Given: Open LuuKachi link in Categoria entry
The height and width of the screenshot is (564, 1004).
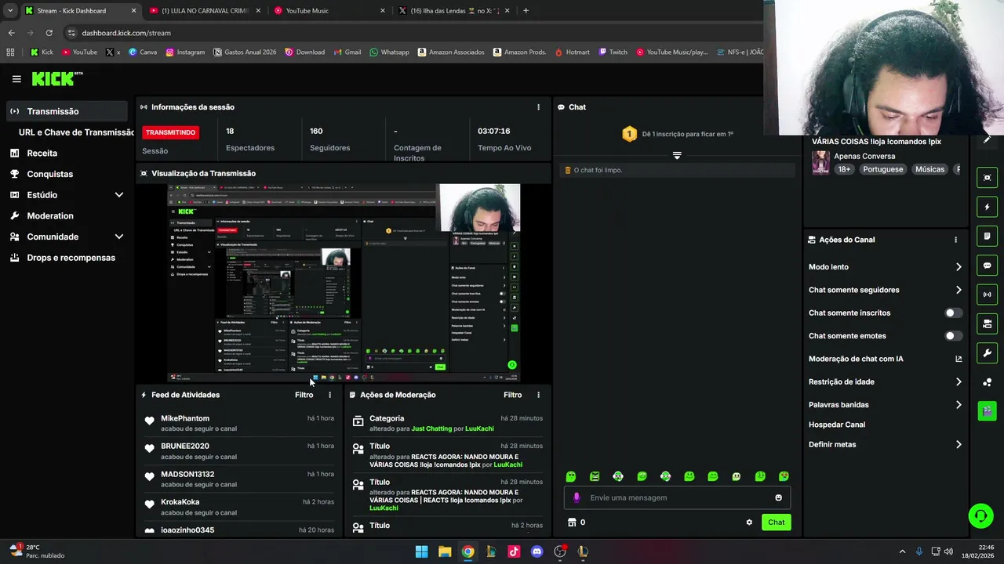Looking at the screenshot, I should tap(479, 428).
